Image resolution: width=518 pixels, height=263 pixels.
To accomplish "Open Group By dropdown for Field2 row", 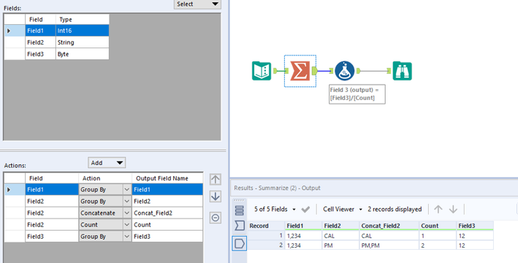I will pyautogui.click(x=127, y=201).
